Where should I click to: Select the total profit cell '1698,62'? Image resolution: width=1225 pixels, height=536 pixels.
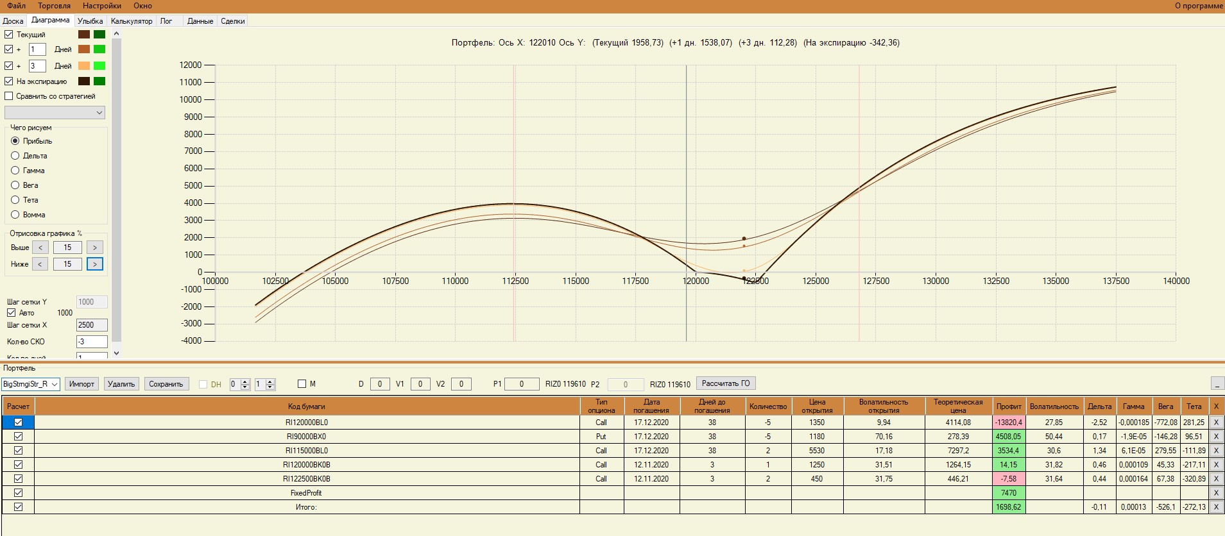[1009, 507]
